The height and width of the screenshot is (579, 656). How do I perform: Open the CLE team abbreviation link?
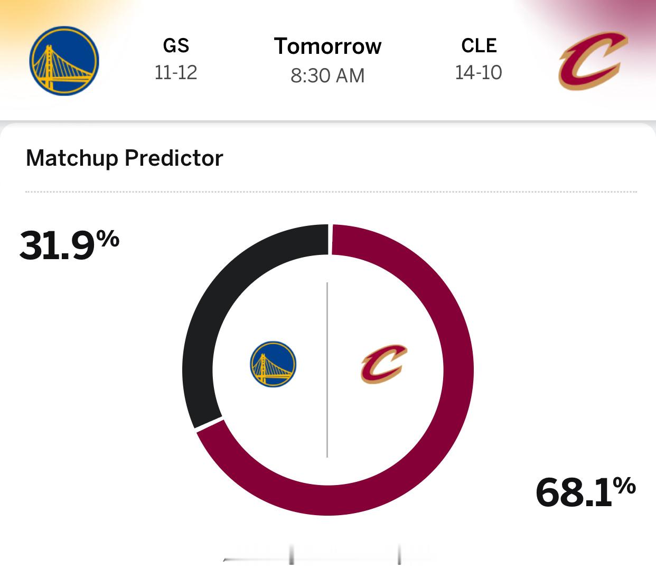479,46
